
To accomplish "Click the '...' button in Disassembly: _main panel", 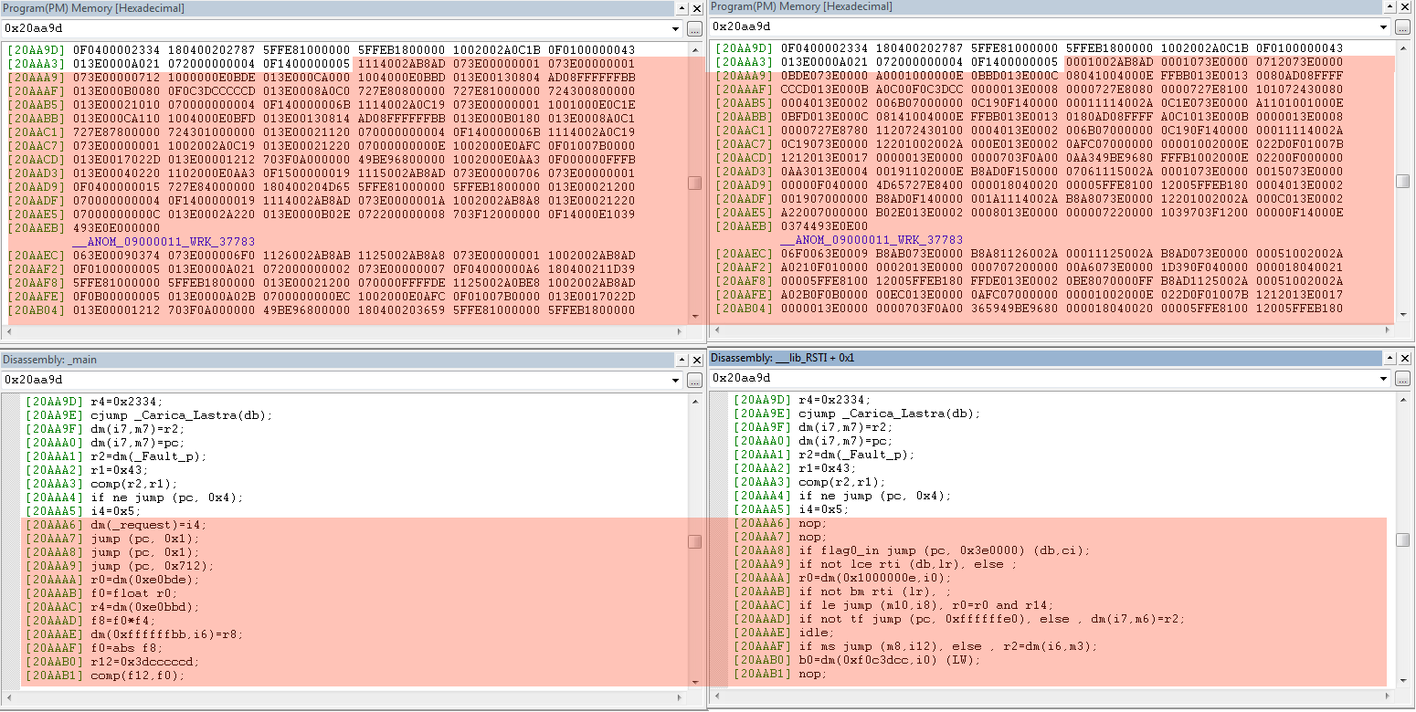I will [x=695, y=380].
